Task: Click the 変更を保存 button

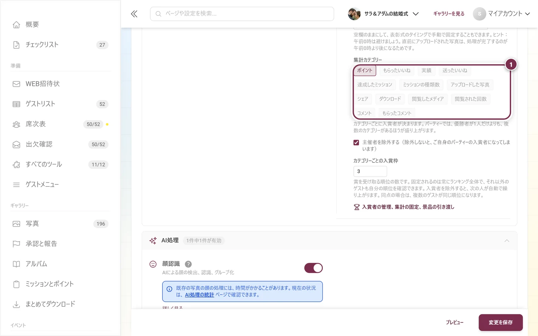Action: click(x=501, y=323)
